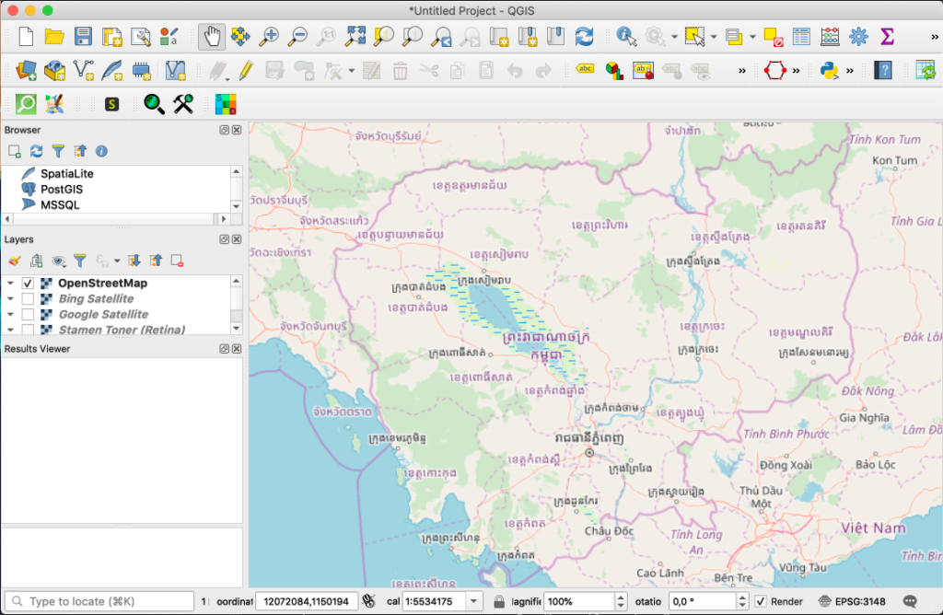Open the Select Features tool dropdown arrow
This screenshot has width=943, height=615.
coord(714,37)
